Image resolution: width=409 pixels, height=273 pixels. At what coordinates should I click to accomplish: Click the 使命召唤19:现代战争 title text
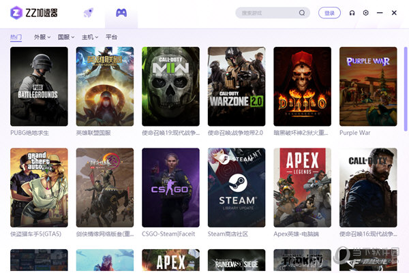coord(171,133)
